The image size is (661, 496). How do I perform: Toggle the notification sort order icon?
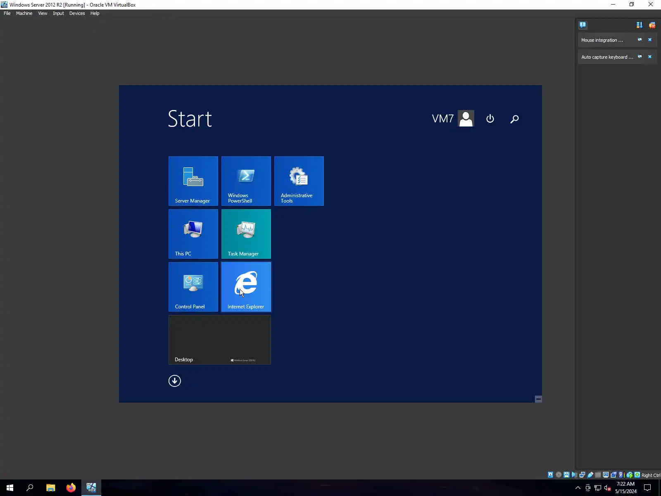point(640,25)
